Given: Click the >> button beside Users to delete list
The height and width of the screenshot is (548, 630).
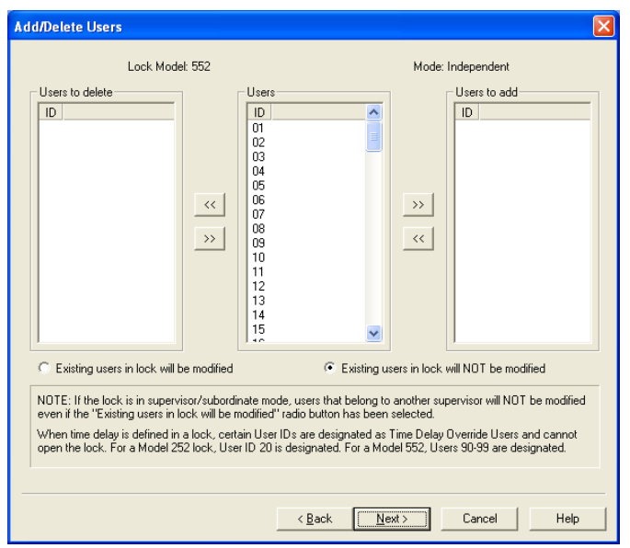Looking at the screenshot, I should (x=209, y=238).
